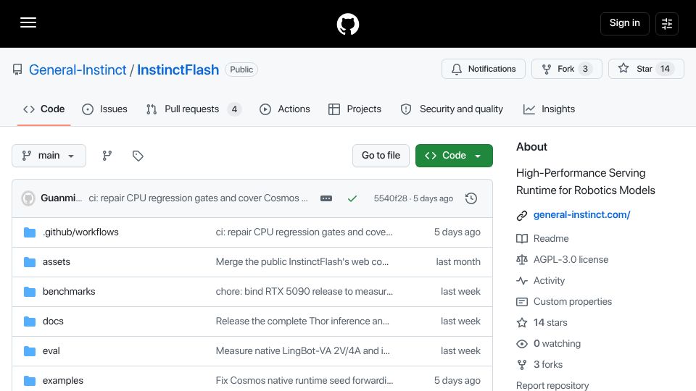Expand the green Code dropdown
Viewport: 696px width, 391px height.
454,156
